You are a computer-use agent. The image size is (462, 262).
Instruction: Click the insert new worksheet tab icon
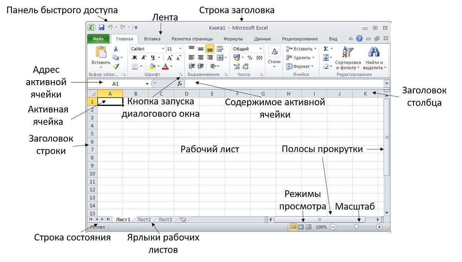point(183,220)
